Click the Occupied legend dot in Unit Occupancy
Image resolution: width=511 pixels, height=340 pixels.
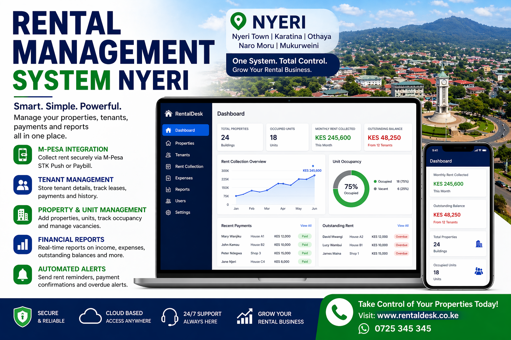tap(376, 181)
